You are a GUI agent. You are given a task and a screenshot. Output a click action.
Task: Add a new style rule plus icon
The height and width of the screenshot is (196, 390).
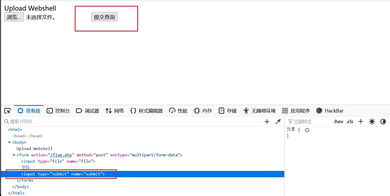pyautogui.click(x=361, y=122)
